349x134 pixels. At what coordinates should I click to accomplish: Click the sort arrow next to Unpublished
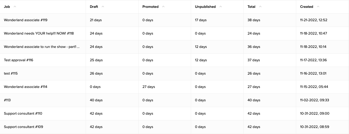click(x=220, y=7)
